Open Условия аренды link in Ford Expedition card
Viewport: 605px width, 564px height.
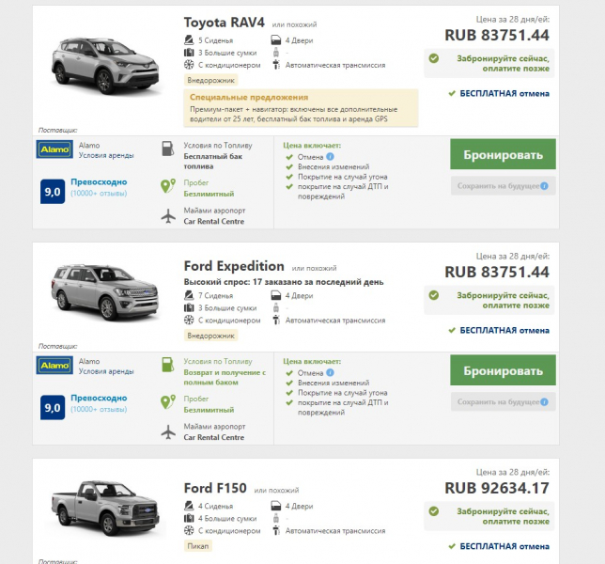[106, 371]
